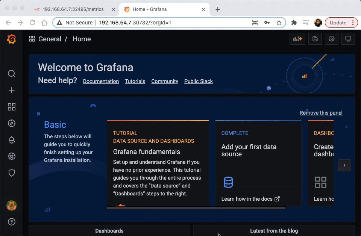
Task: Open the Server Admin shield icon
Action: click(x=12, y=173)
